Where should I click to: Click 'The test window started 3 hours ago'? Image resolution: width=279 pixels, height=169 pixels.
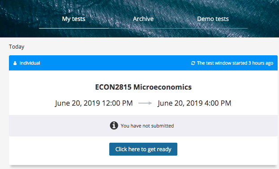235,63
